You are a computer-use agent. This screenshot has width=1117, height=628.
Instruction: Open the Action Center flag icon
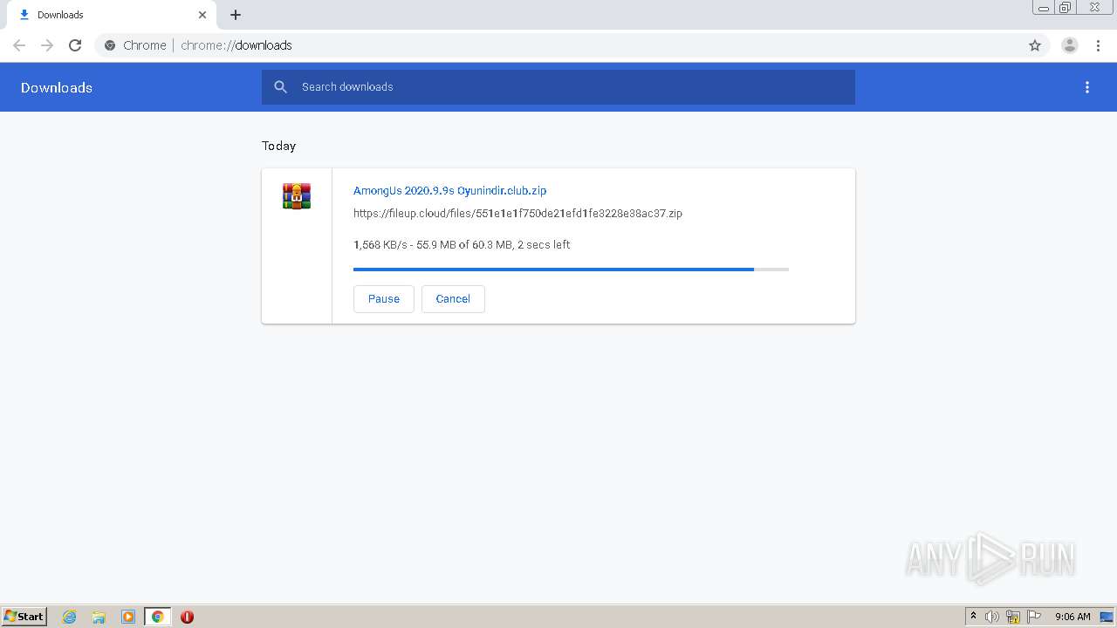coord(1034,617)
